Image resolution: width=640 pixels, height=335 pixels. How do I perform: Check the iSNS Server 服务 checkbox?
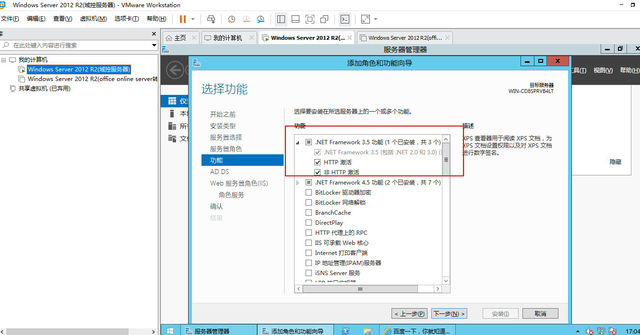pyautogui.click(x=308, y=273)
